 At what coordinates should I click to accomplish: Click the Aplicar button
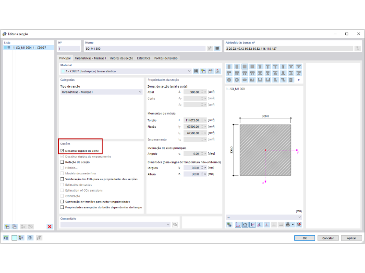tap(351, 238)
